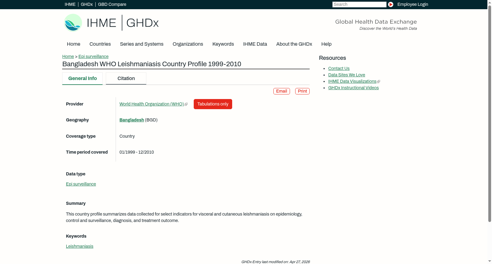
Task: Click the GHDx Entry last modified date text
Action: (x=276, y=262)
